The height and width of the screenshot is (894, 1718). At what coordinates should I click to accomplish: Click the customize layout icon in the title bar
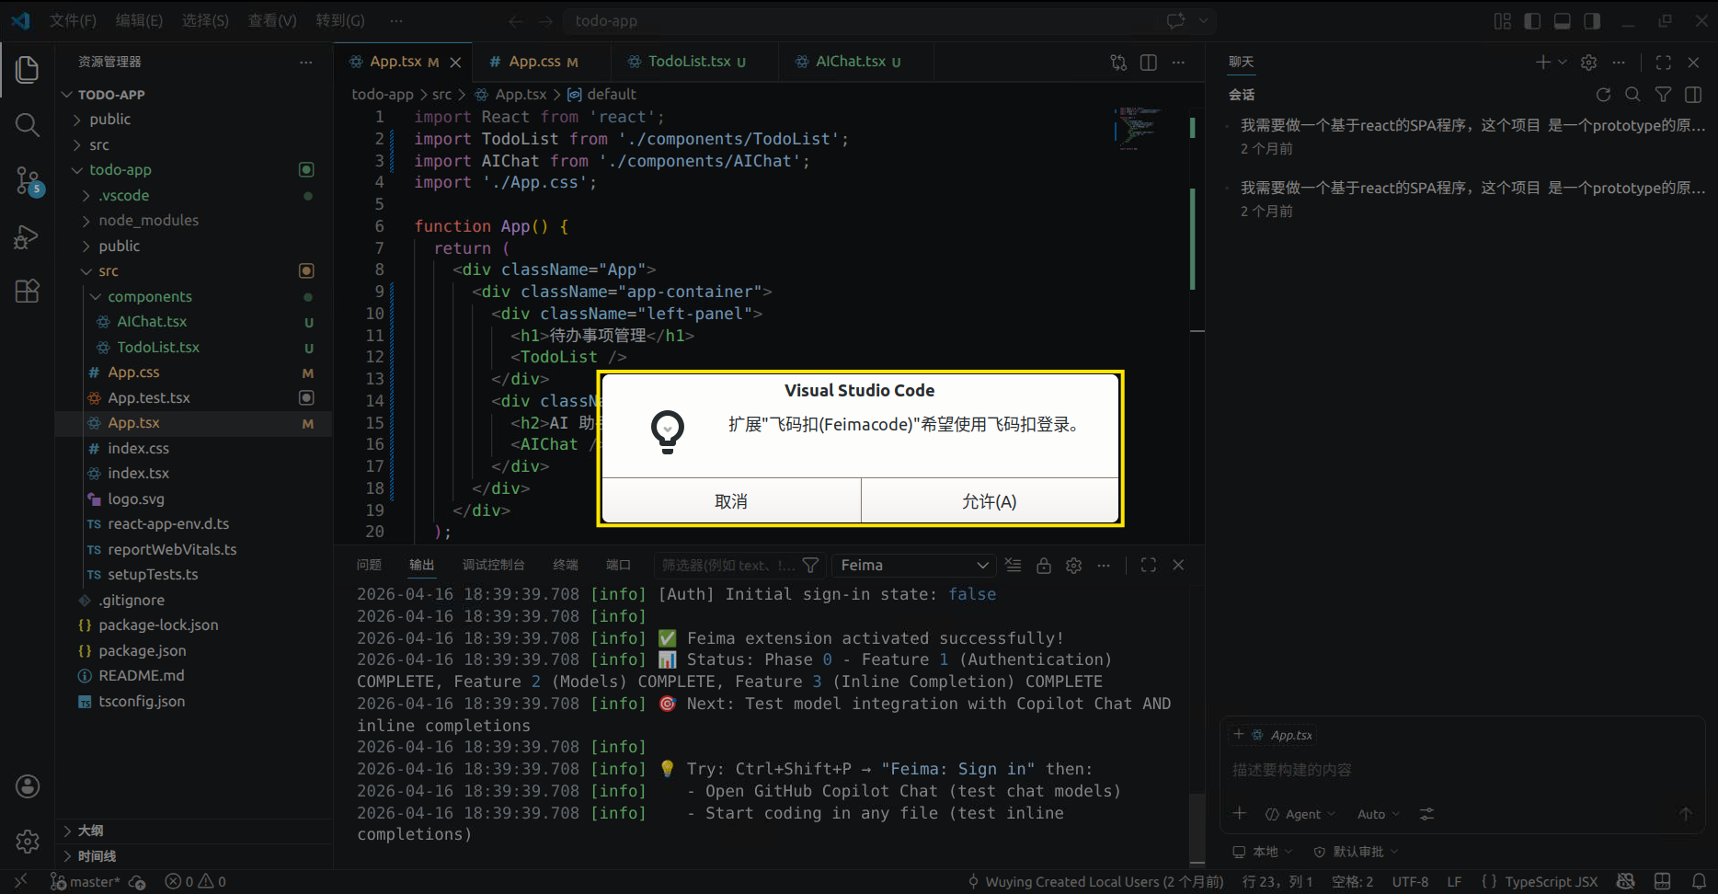point(1503,20)
